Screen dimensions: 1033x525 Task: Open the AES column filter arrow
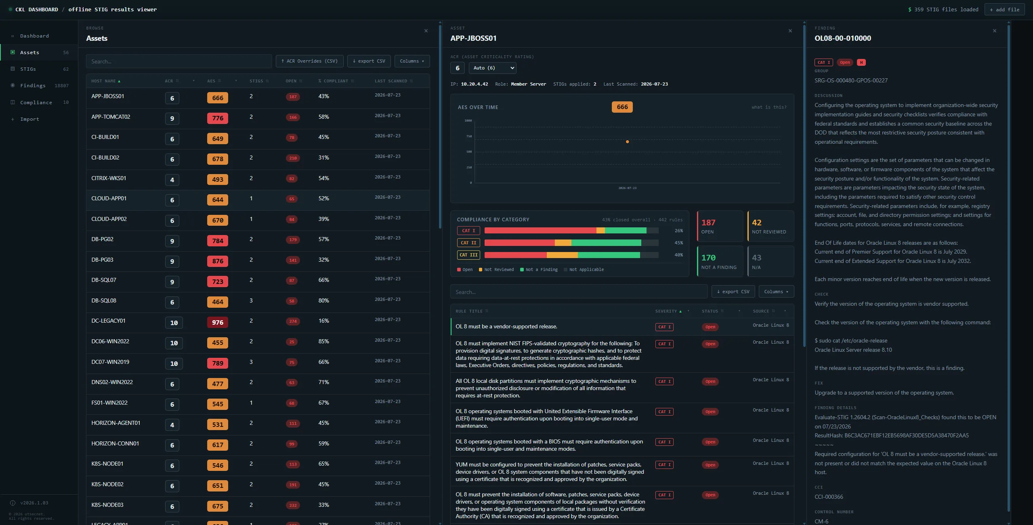pos(236,81)
